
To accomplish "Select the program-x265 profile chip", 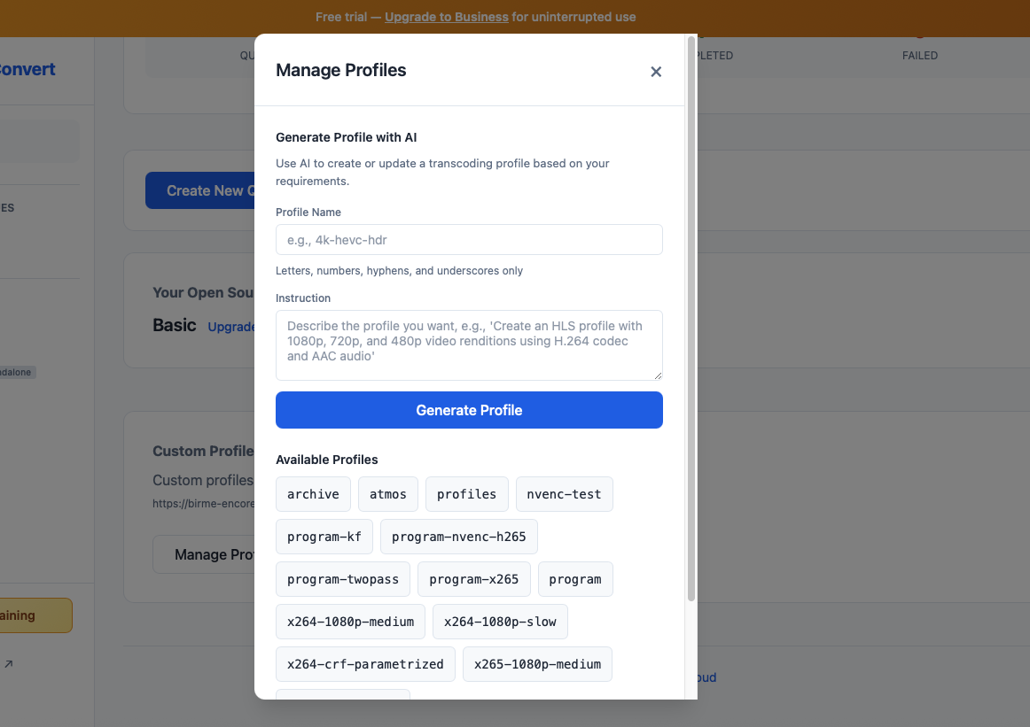I will tap(473, 579).
